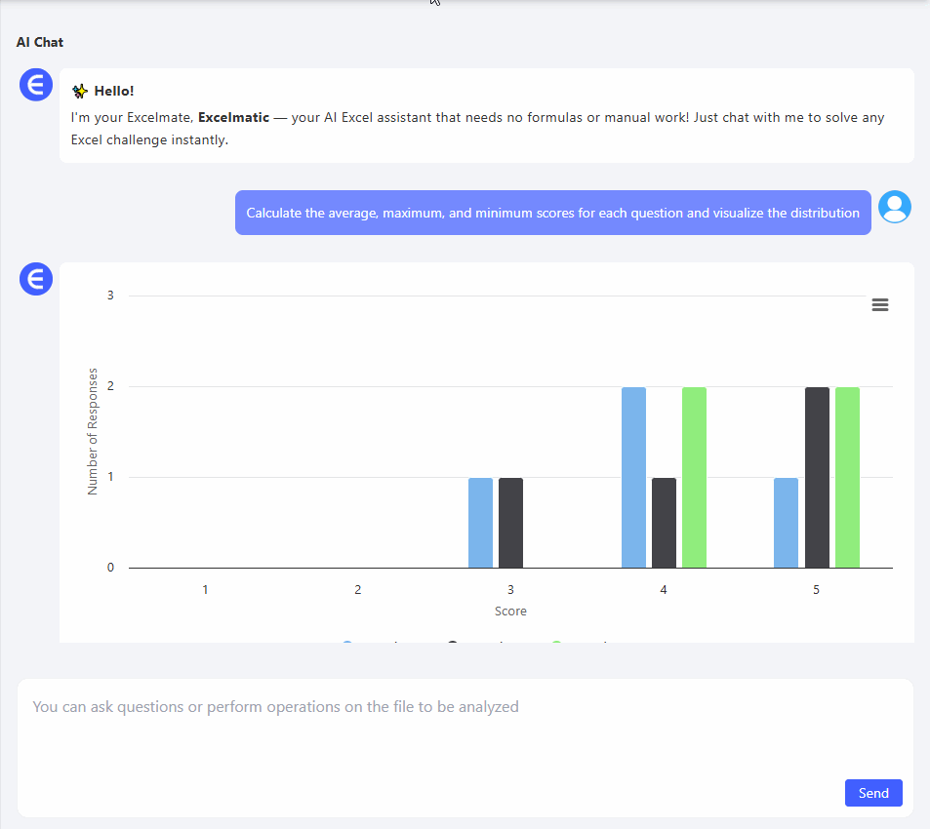The image size is (930, 829).
Task: Toggle the dark gray series legend marker
Action: click(x=453, y=643)
